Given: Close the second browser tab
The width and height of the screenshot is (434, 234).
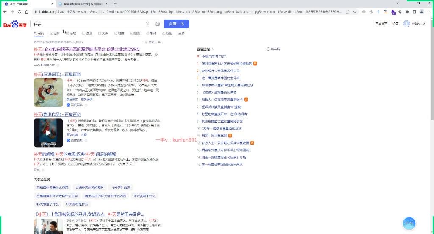Looking at the screenshot, I should point(106,4).
